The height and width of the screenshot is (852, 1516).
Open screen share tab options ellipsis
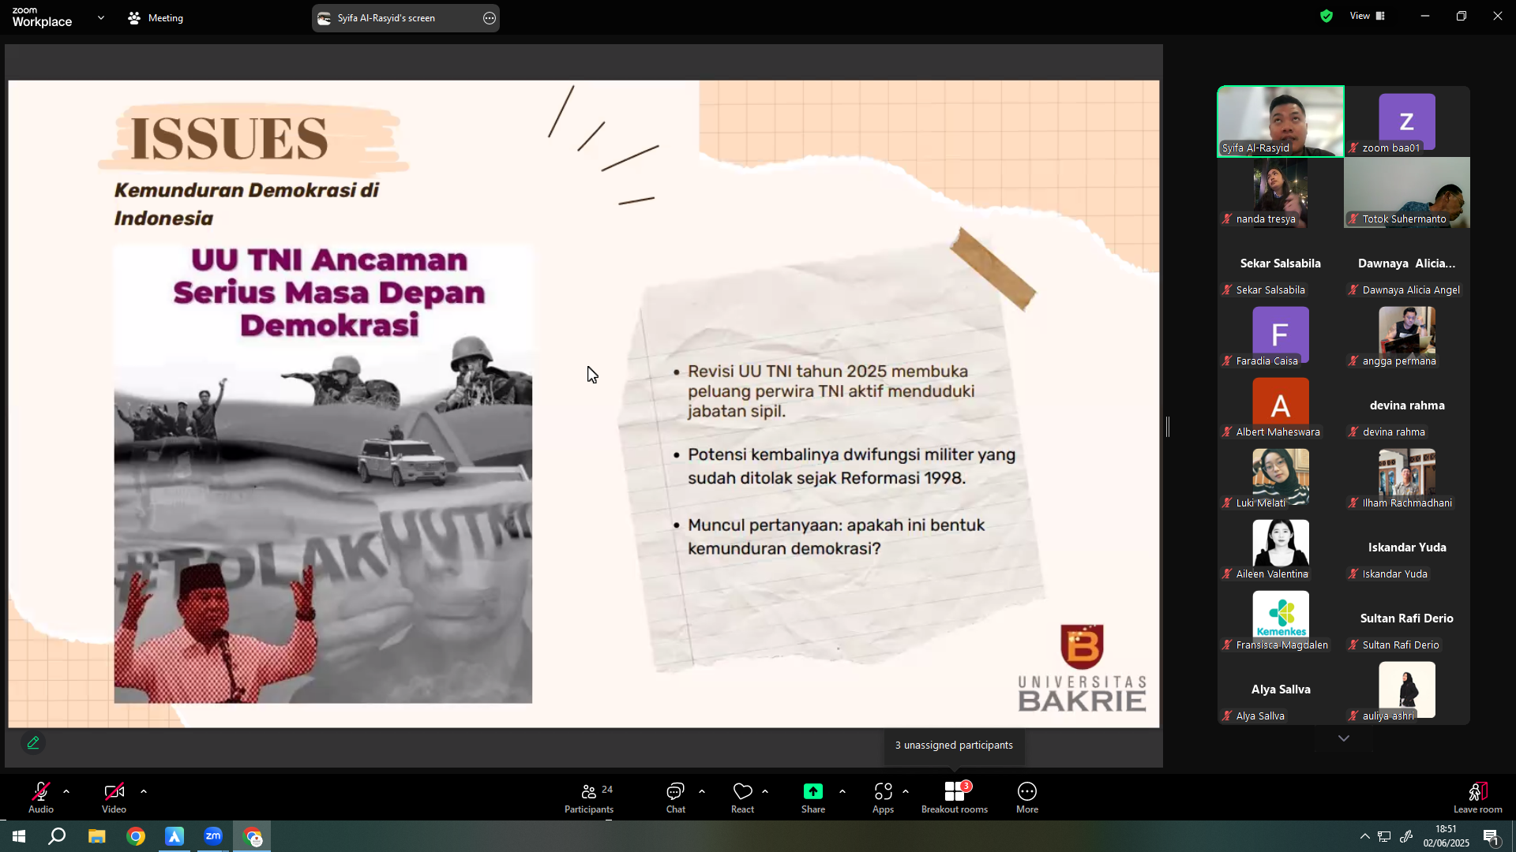click(490, 17)
